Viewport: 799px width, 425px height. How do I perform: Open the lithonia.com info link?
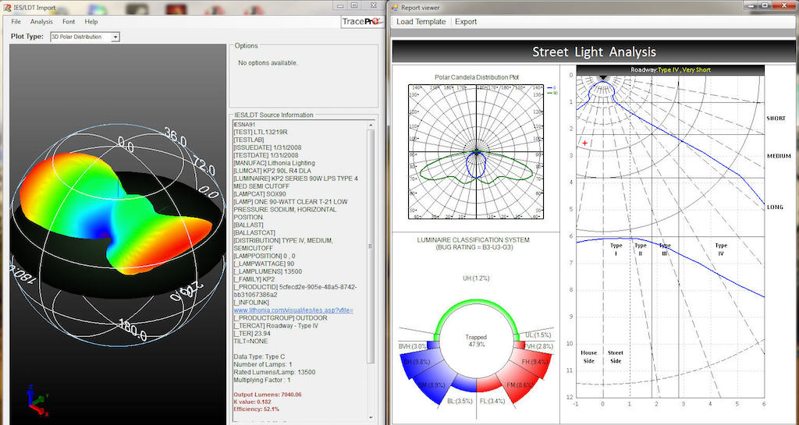tap(293, 310)
